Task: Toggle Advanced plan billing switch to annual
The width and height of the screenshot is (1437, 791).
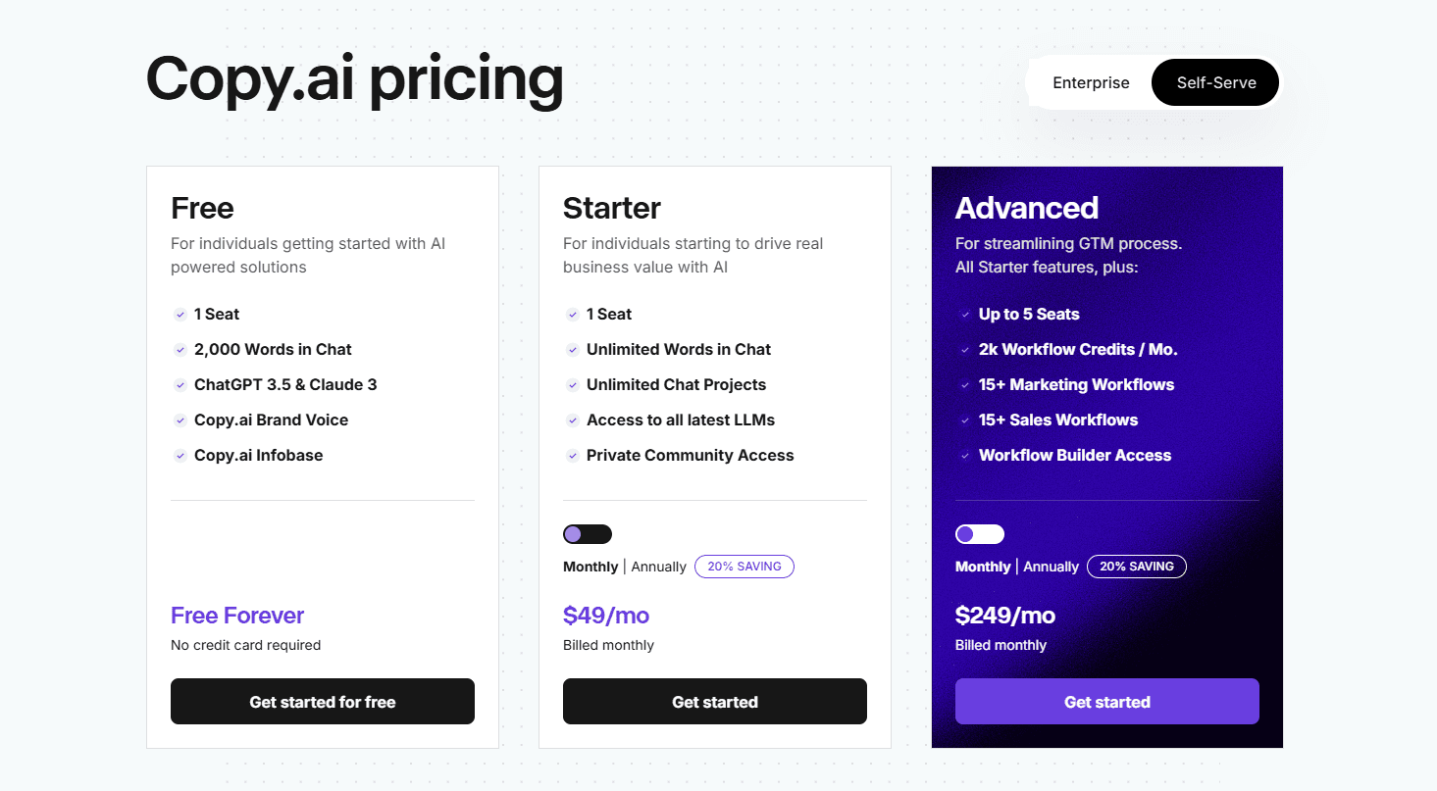Action: [979, 534]
